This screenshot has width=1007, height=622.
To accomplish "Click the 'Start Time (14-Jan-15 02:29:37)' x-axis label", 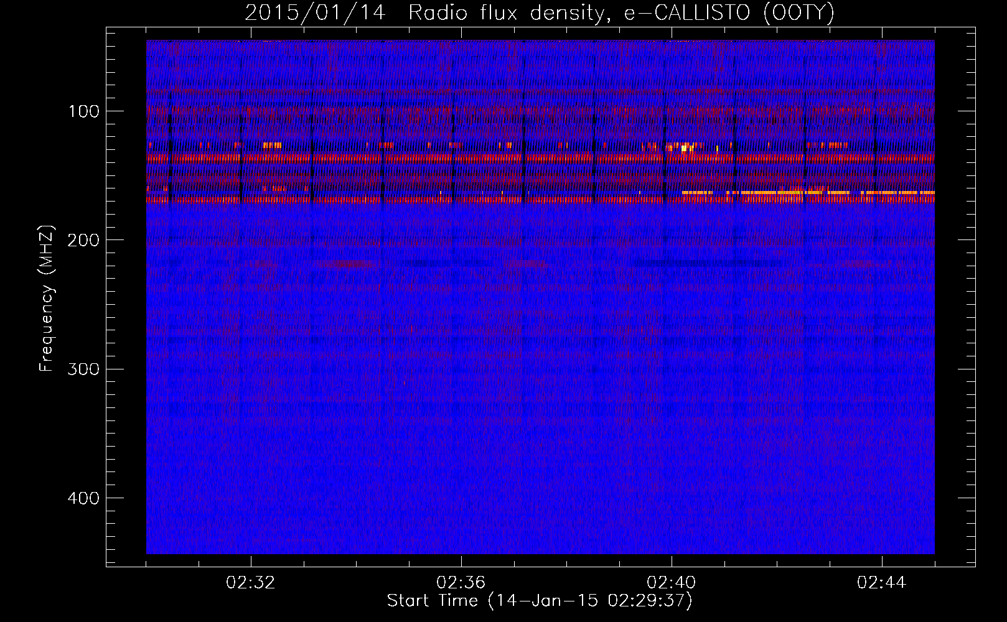I will pyautogui.click(x=540, y=601).
